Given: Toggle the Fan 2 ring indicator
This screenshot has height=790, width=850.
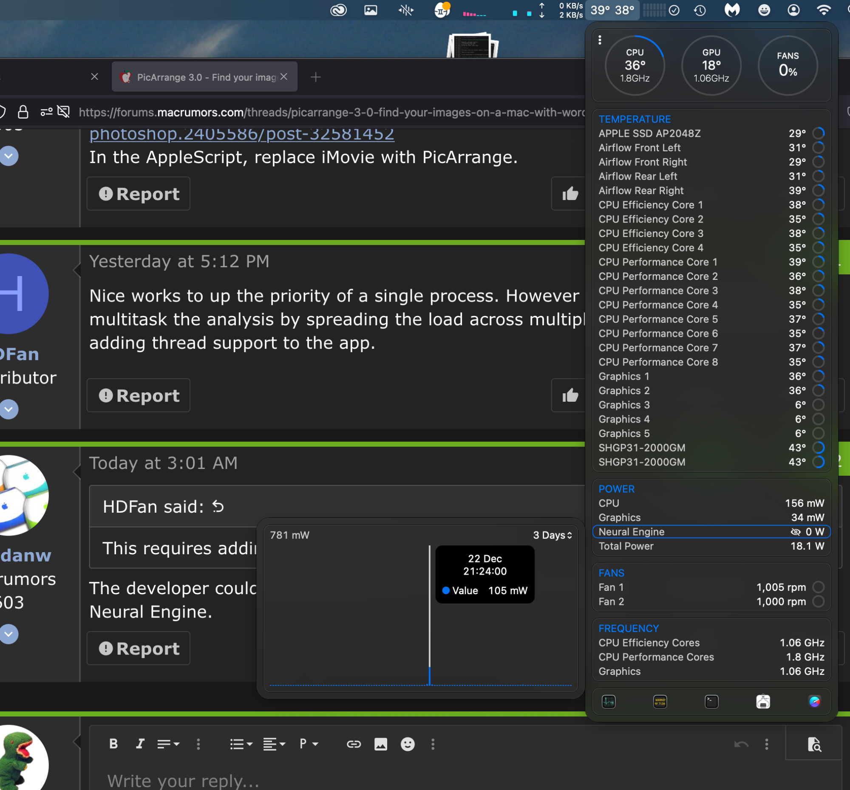Looking at the screenshot, I should [818, 601].
